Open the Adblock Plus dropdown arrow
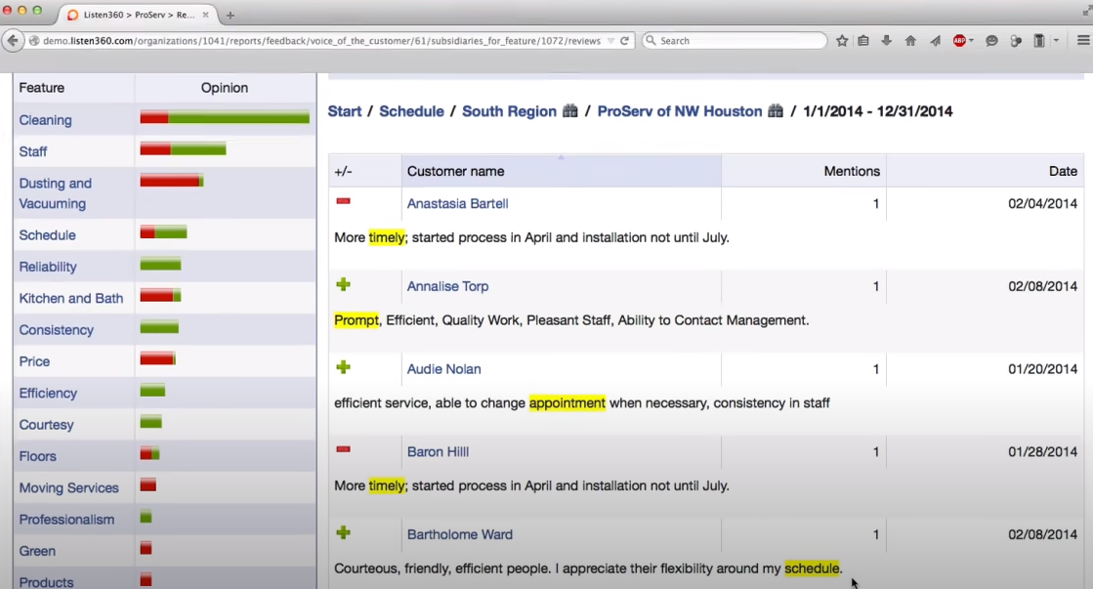Viewport: 1093px width, 589px height. click(x=971, y=41)
